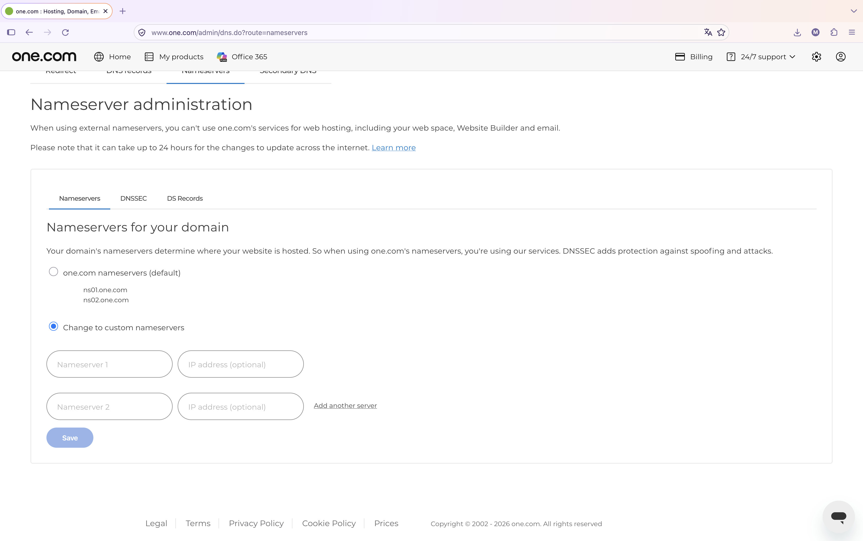Open the Cookie Policy footer link
863x541 pixels.
pos(329,523)
